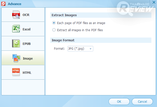Click the Extract Images section header

(x=101, y=15)
